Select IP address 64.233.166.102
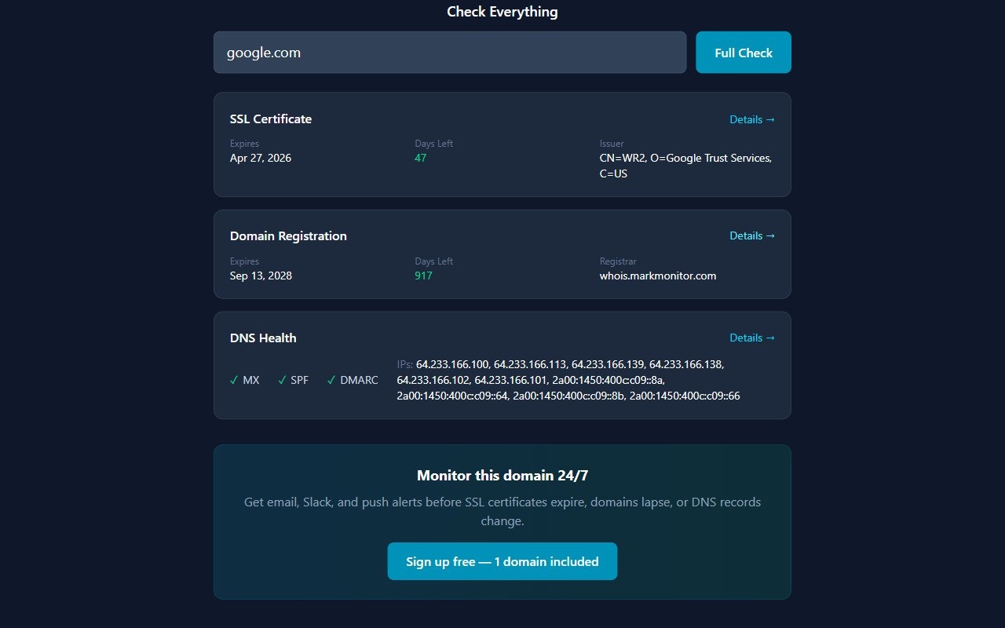 (x=433, y=380)
